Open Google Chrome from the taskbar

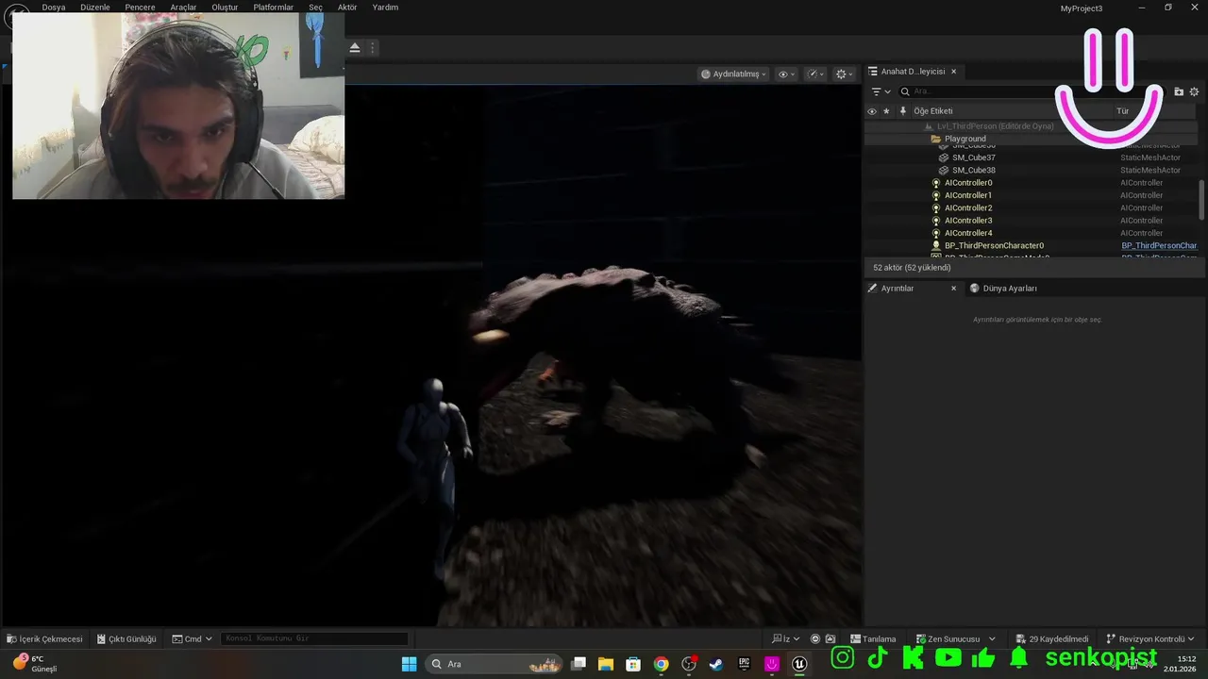tap(661, 664)
